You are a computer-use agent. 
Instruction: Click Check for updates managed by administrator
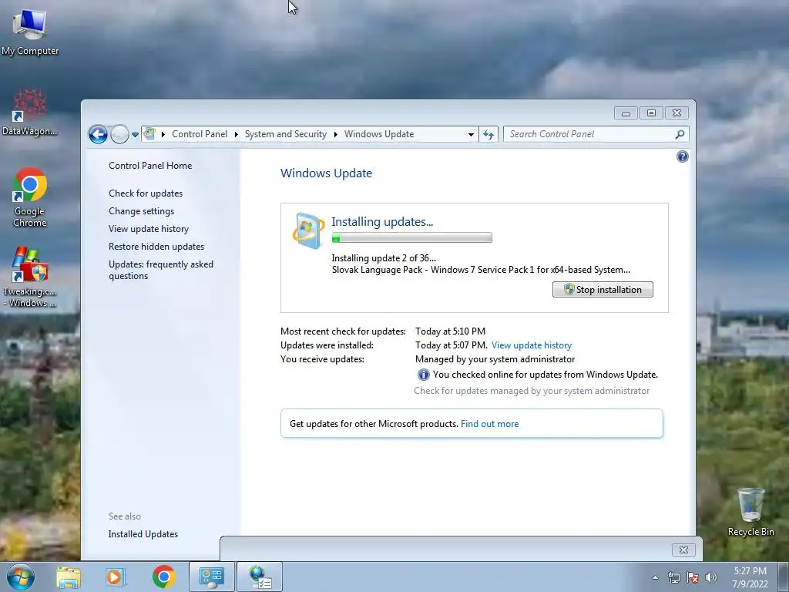tap(532, 391)
